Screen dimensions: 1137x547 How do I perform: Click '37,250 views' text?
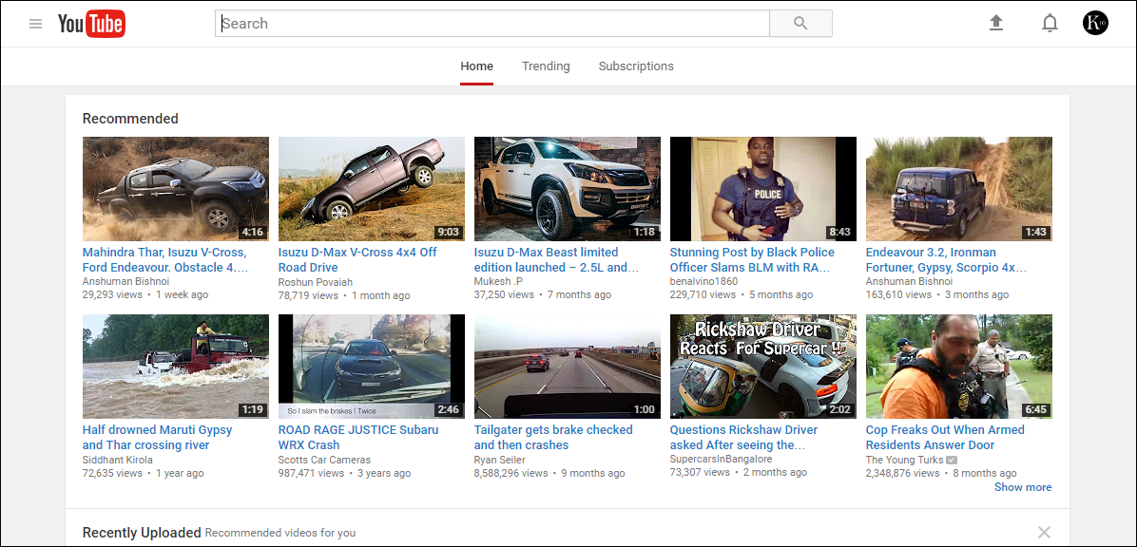(504, 295)
